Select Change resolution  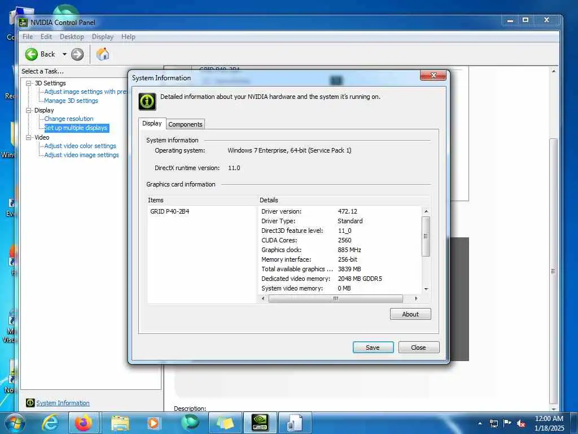click(x=69, y=119)
